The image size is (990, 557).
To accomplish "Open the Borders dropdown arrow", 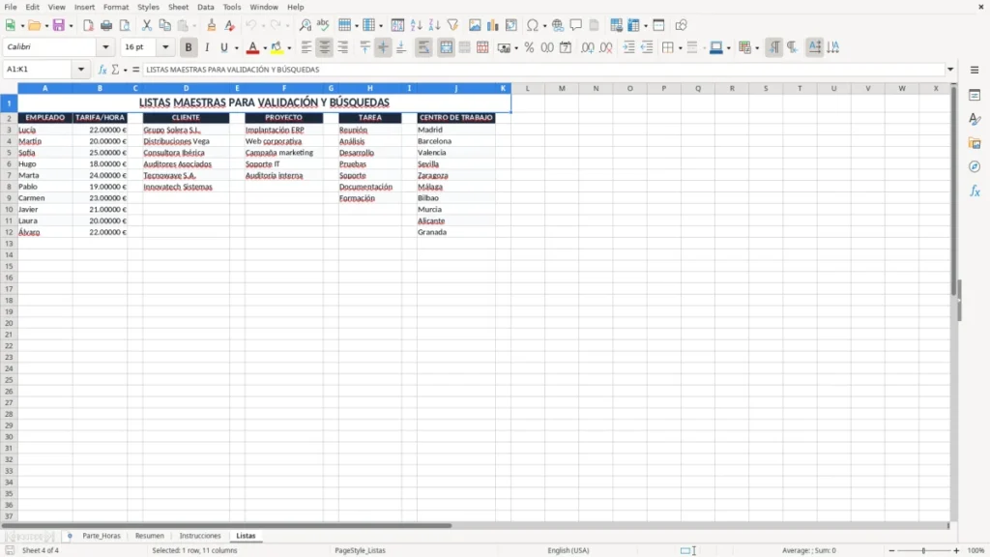I will [x=680, y=48].
